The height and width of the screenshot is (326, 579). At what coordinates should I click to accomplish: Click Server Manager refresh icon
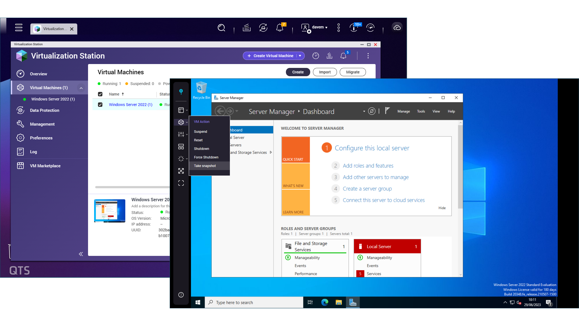[x=372, y=111]
